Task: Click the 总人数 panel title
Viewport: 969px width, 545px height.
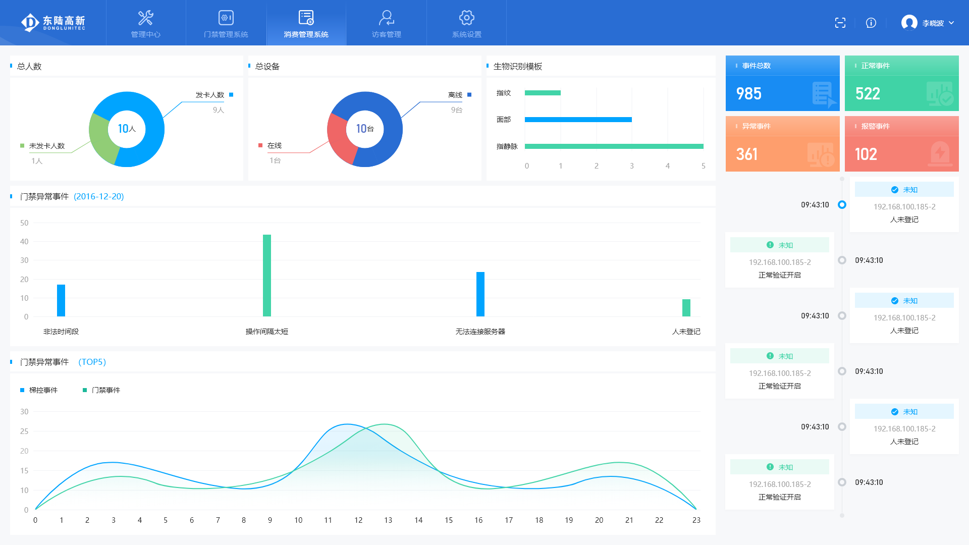Action: 29,66
